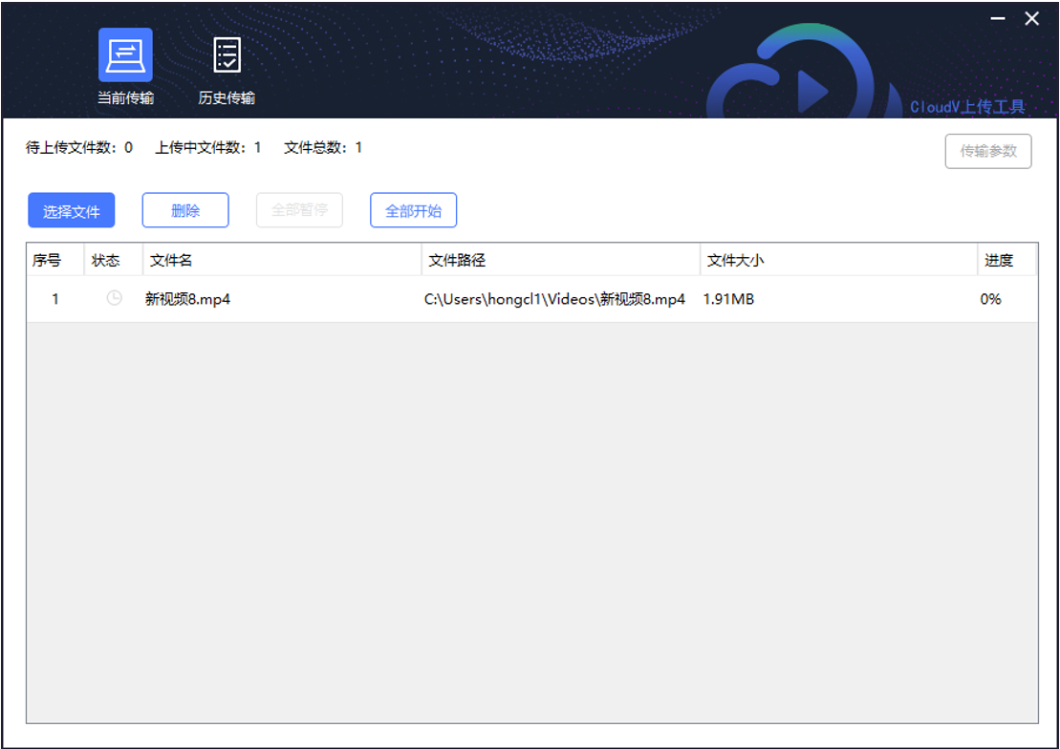The width and height of the screenshot is (1060, 749).
Task: Click the 进度 column header
Action: (1007, 260)
